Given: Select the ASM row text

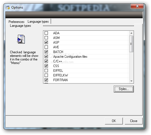Looking at the screenshot, I should [56, 38].
